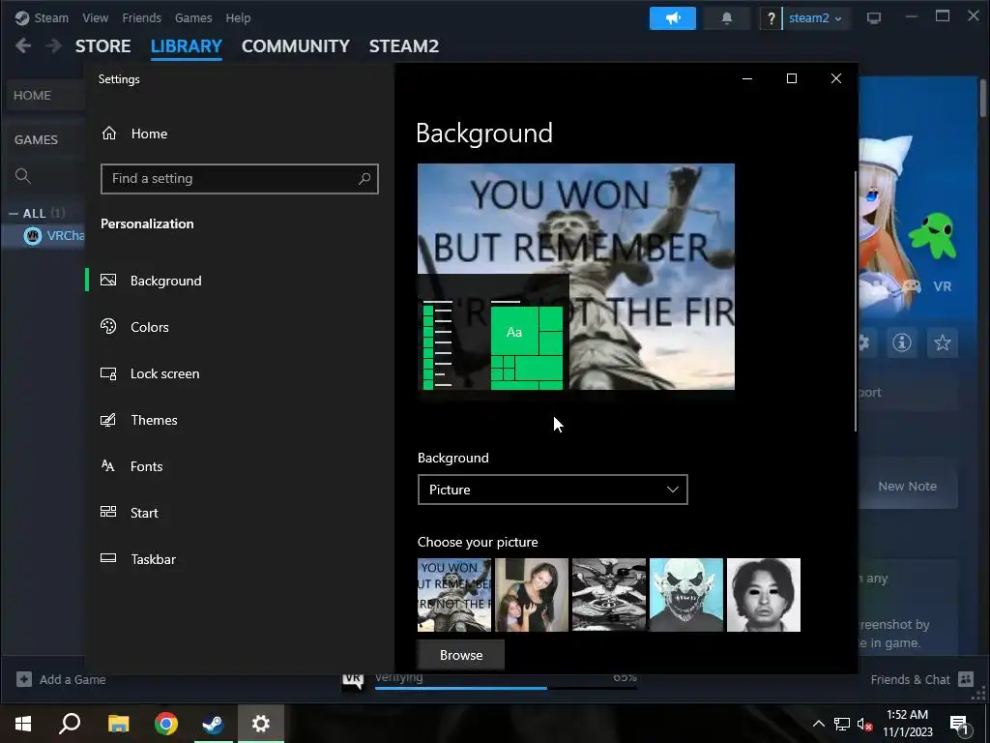Open the Windows action center notifications

[960, 724]
